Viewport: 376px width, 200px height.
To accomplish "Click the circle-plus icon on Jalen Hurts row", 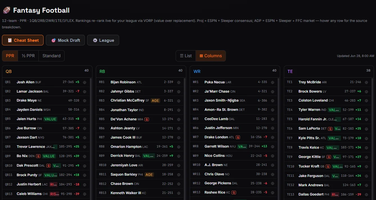I will (85, 119).
